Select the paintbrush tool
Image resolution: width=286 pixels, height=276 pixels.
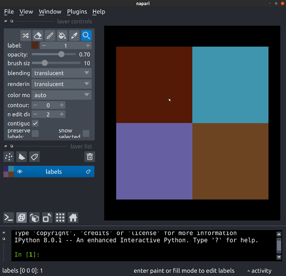click(50, 35)
